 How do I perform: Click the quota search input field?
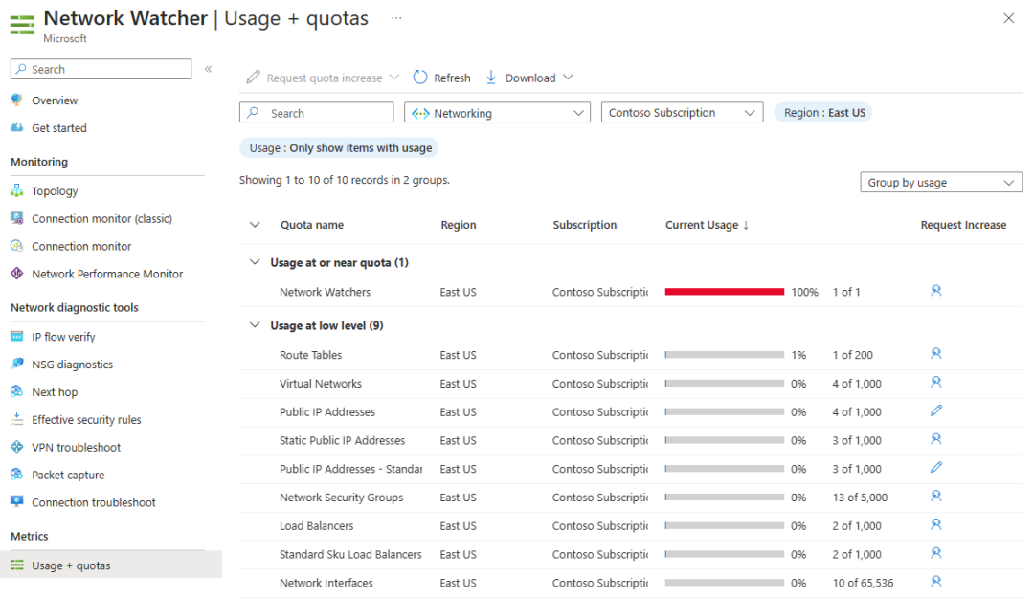click(316, 112)
